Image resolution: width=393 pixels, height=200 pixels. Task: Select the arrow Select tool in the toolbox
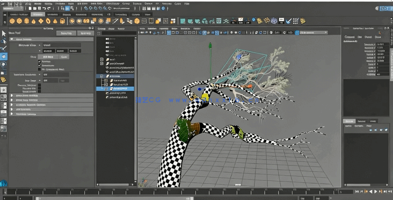(4, 33)
